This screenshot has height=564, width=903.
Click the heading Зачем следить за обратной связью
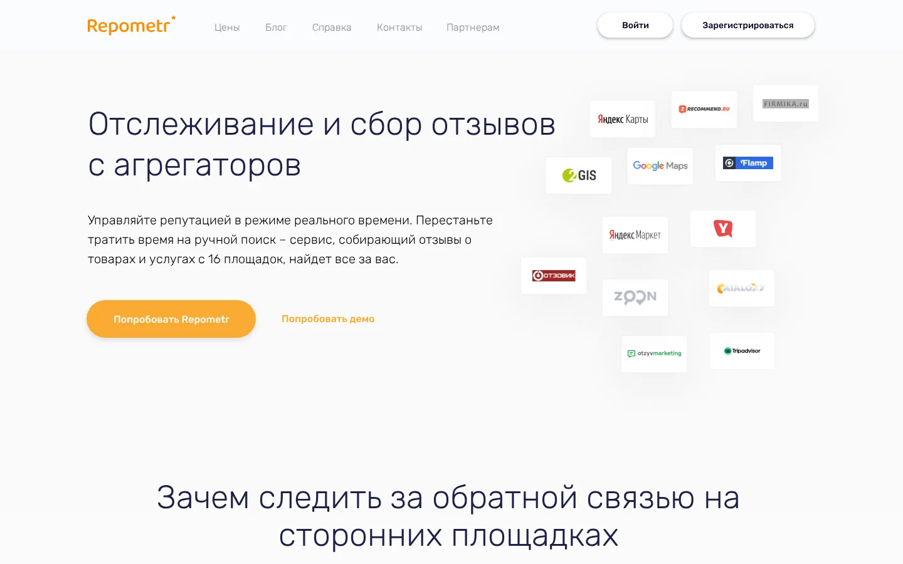(x=448, y=516)
